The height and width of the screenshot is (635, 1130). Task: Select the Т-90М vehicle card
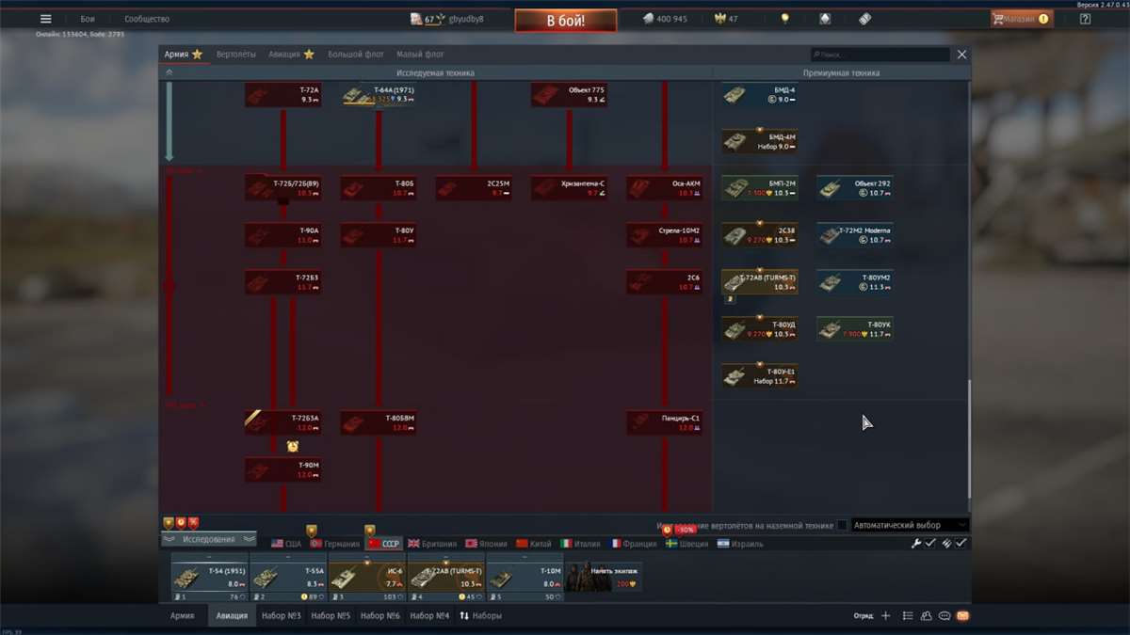(x=283, y=469)
